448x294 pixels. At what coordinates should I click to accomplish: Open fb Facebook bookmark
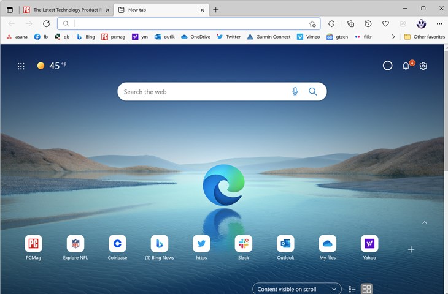pyautogui.click(x=41, y=37)
